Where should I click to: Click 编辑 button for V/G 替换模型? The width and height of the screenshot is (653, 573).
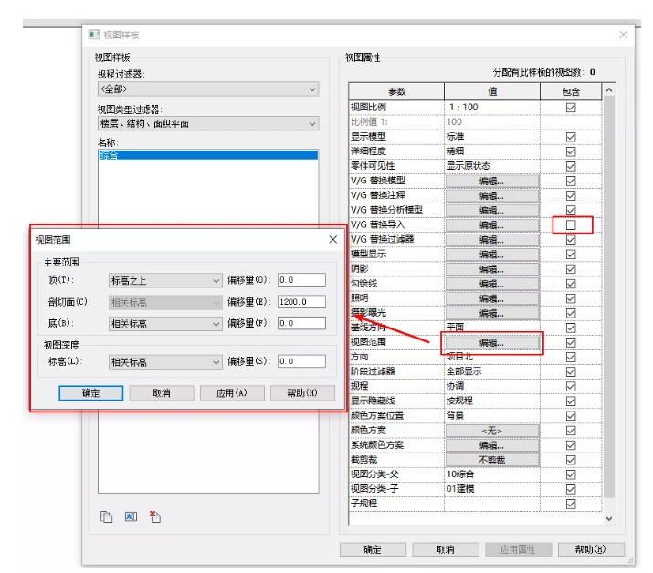(492, 181)
